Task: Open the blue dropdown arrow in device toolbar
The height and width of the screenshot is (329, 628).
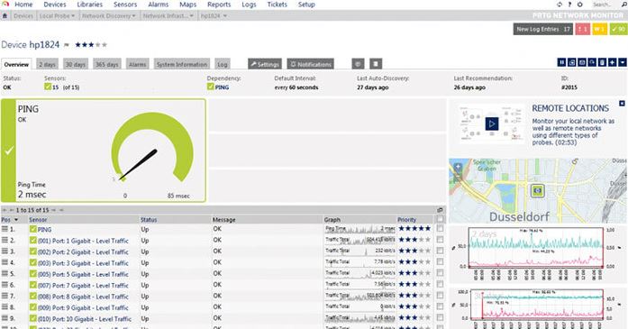Action: pyautogui.click(x=622, y=62)
